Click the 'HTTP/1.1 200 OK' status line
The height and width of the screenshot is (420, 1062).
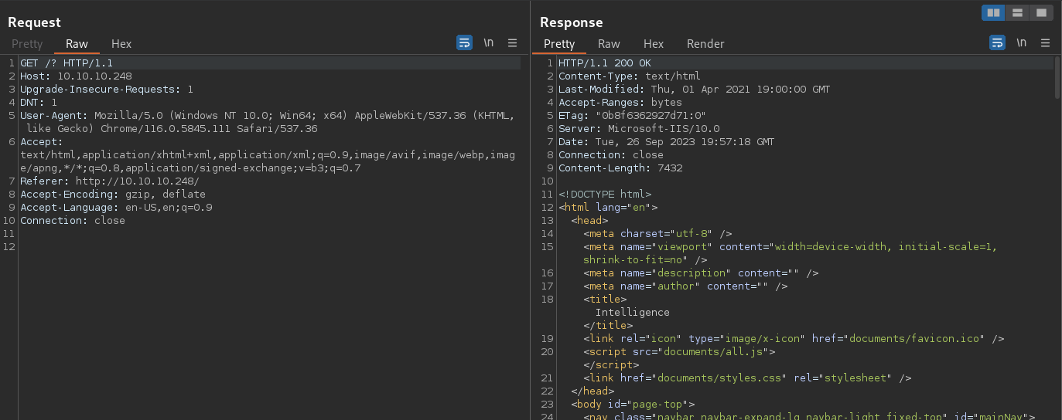(x=605, y=63)
